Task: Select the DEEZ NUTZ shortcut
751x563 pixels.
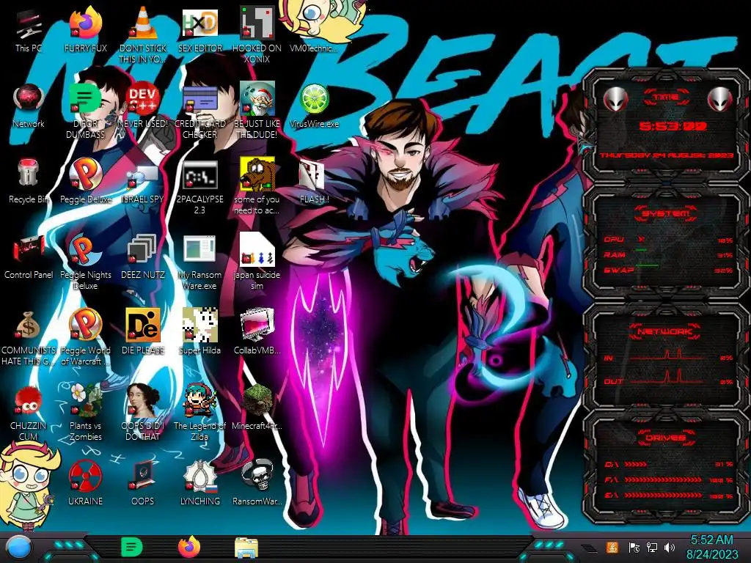Action: pos(143,257)
